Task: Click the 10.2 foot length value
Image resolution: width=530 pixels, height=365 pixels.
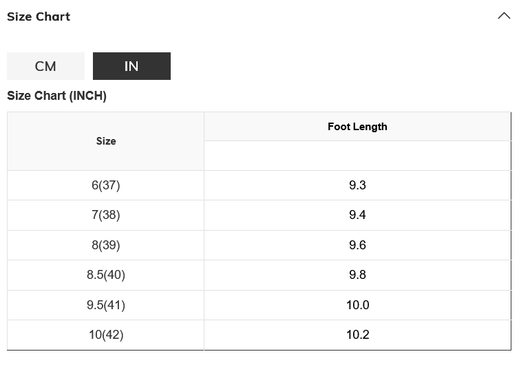Action: [x=357, y=335]
